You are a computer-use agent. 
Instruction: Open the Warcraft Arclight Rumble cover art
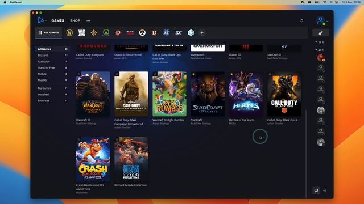point(169,94)
